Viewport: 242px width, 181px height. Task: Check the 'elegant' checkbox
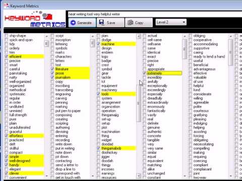pyautogui.click(x=7, y=169)
